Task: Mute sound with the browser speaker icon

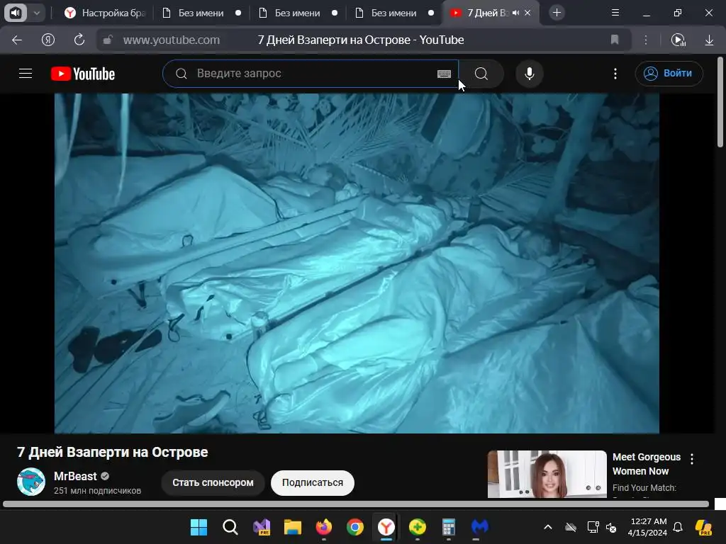Action: 16,13
